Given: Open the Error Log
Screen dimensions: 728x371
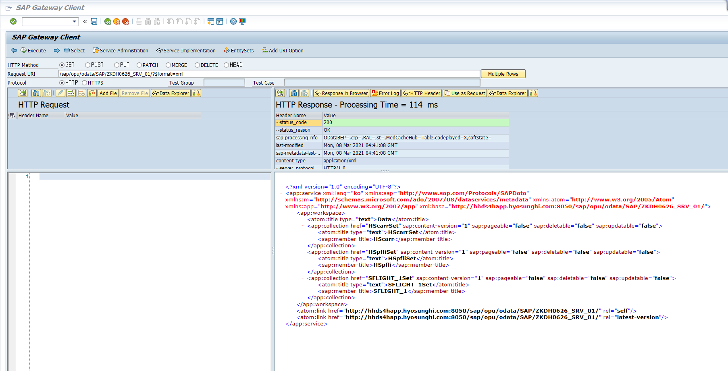Looking at the screenshot, I should [385, 93].
